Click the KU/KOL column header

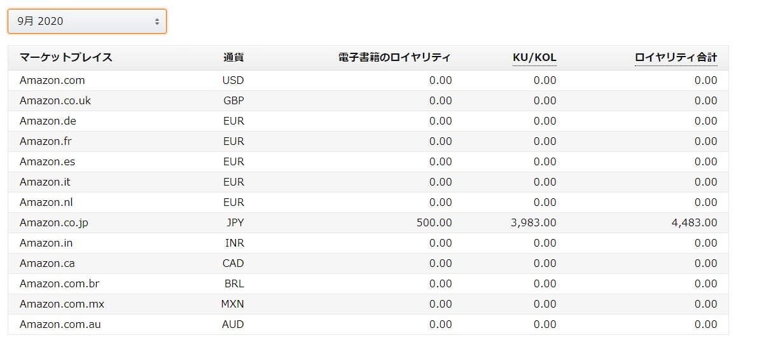click(534, 57)
